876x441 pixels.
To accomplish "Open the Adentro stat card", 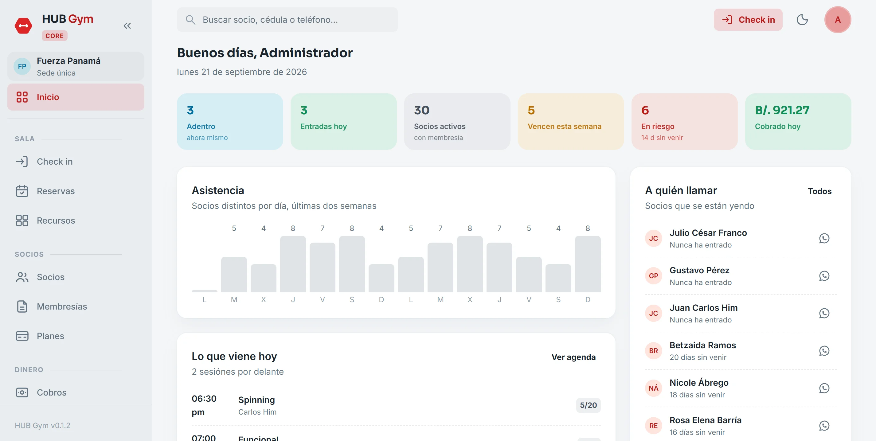I will [x=230, y=122].
